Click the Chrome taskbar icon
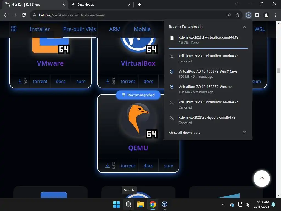 [x=153, y=204]
